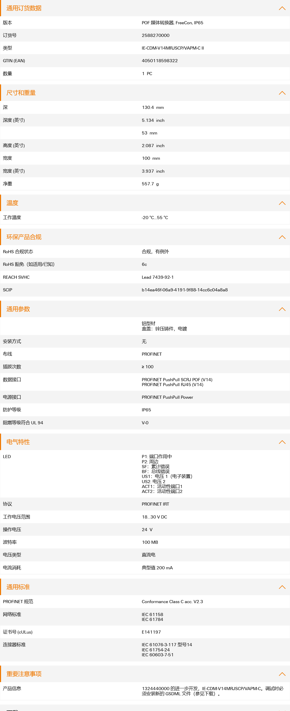Select GTIN value 4050118598322

[160, 61]
